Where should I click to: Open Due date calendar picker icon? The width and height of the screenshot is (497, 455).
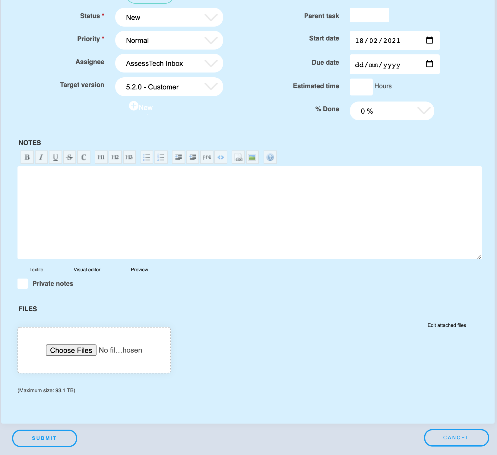coord(429,64)
